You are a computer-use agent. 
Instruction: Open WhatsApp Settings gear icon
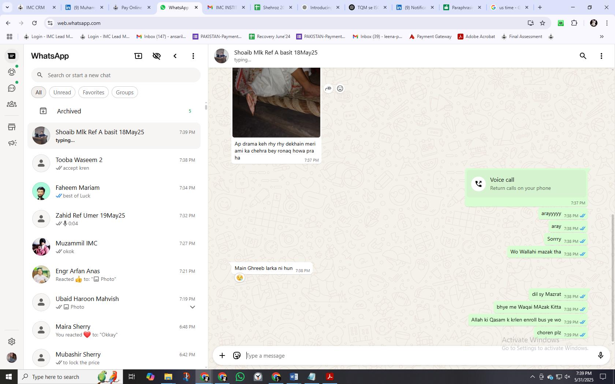(12, 341)
